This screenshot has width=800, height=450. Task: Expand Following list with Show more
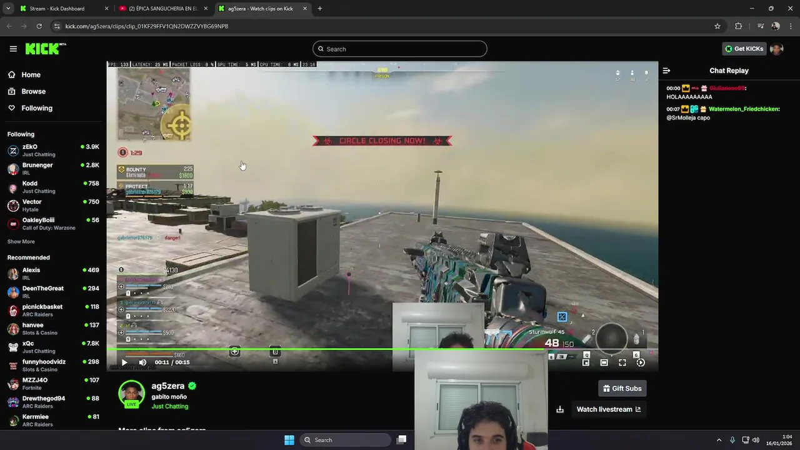tap(21, 242)
